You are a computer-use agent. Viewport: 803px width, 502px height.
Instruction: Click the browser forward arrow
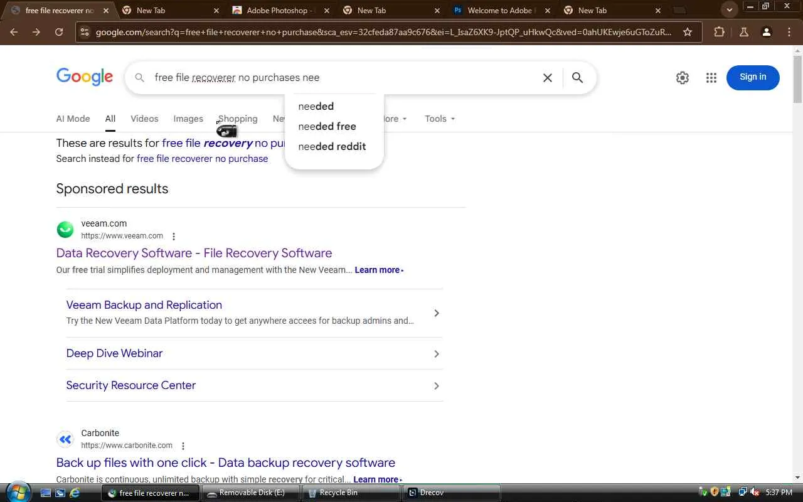pos(36,32)
